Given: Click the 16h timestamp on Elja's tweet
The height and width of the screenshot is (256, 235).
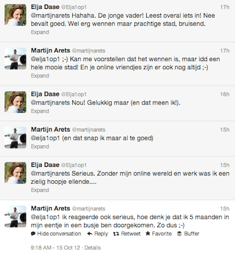Looking at the screenshot, I should click(224, 95).
